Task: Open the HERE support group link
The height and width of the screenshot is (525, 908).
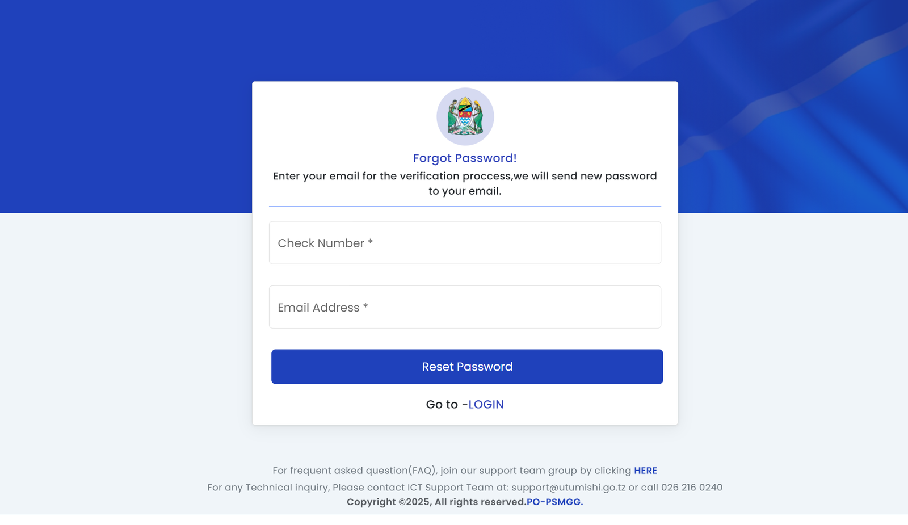Action: 645,471
